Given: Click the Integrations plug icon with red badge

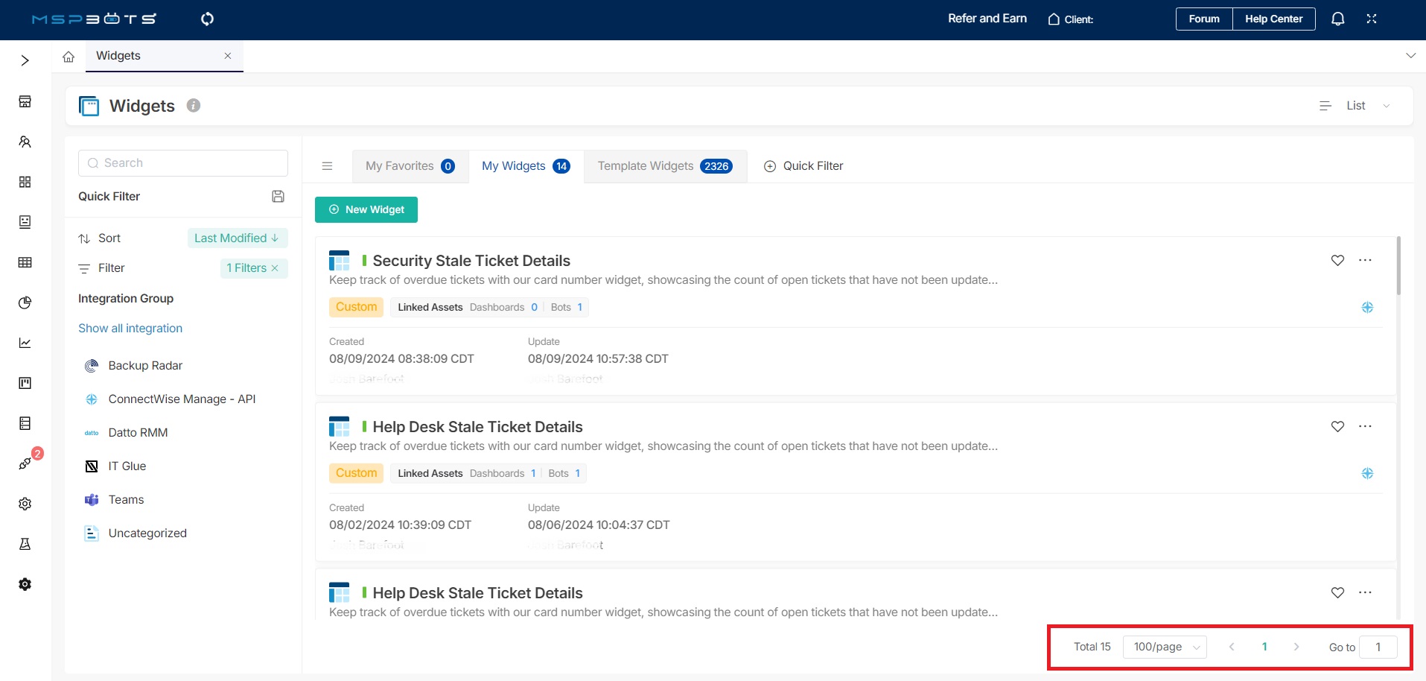Looking at the screenshot, I should (x=25, y=463).
